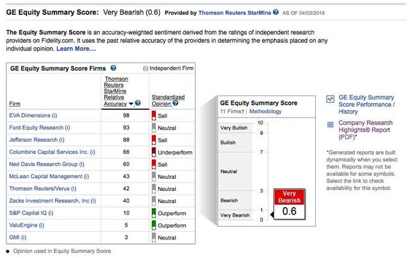Click the 11 Firms text

231,111
